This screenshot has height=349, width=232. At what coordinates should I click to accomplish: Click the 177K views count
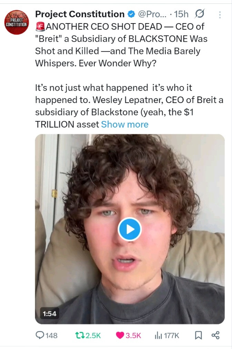[171, 335]
